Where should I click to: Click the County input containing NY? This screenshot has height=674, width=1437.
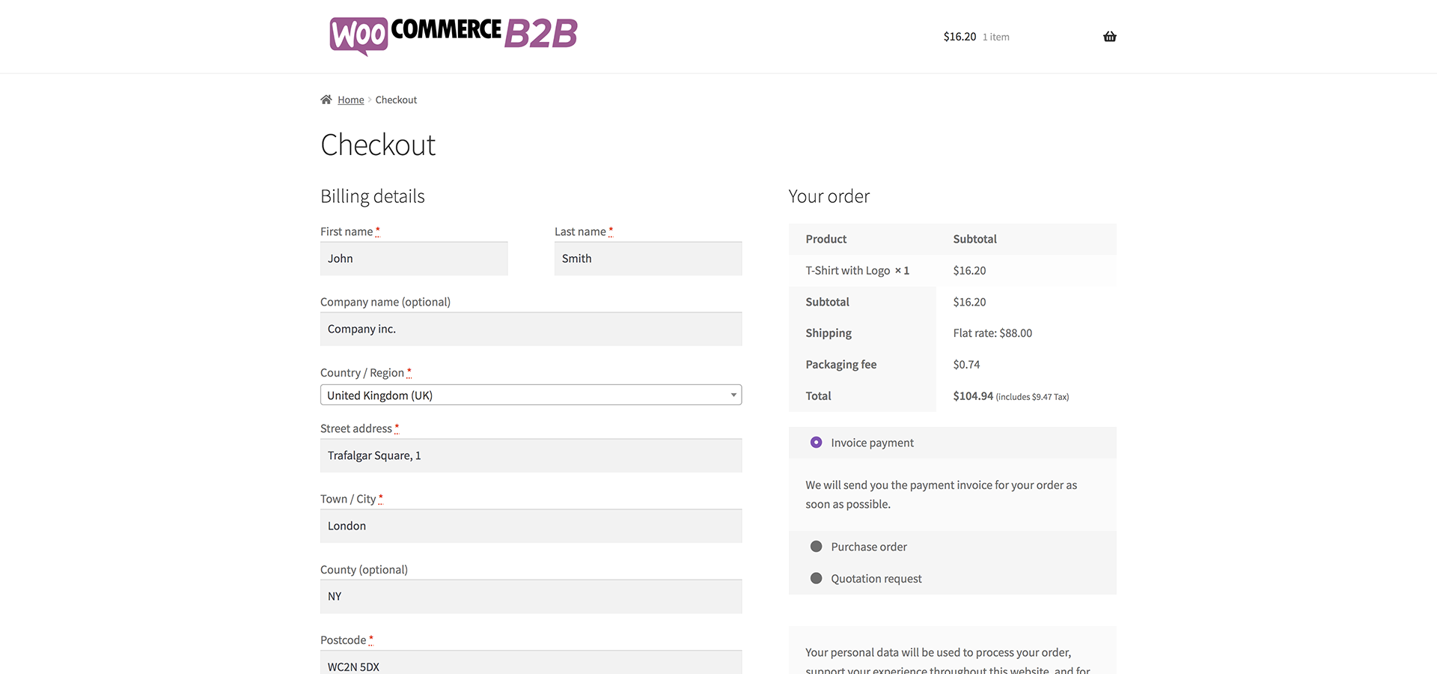coord(531,596)
